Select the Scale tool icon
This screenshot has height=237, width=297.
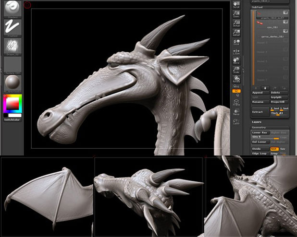[236, 70]
